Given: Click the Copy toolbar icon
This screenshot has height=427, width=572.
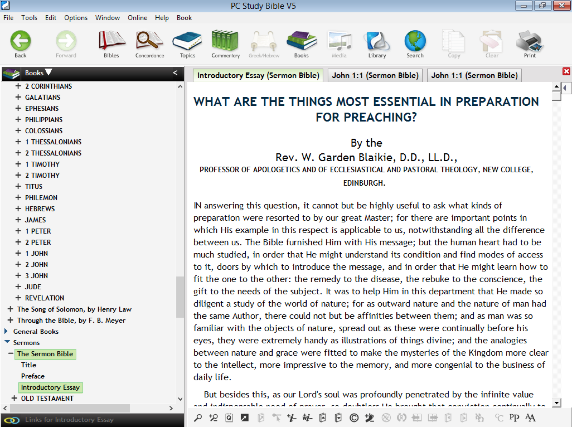Looking at the screenshot, I should point(454,44).
